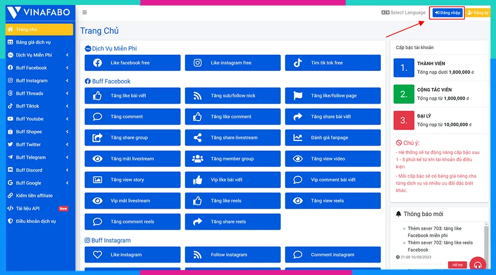Image resolution: width=496 pixels, height=275 pixels.
Task: Click eye icon on Tăng view video
Action: (298, 158)
